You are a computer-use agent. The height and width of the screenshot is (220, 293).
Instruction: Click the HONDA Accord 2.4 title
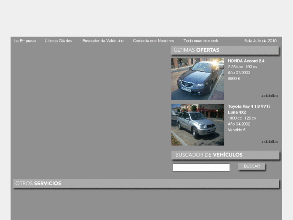pos(246,61)
